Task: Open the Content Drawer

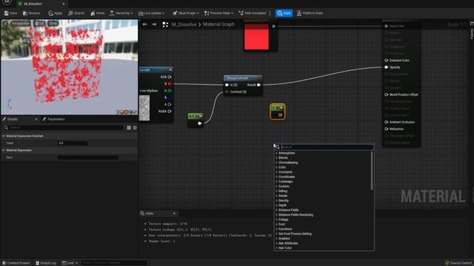Action: coord(16,263)
